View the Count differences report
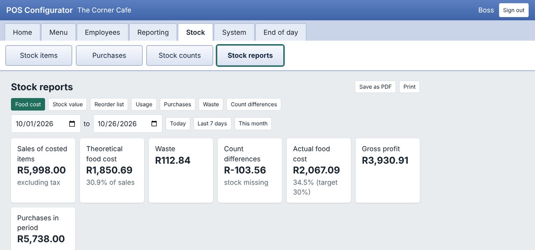This screenshot has width=535, height=250. click(254, 104)
